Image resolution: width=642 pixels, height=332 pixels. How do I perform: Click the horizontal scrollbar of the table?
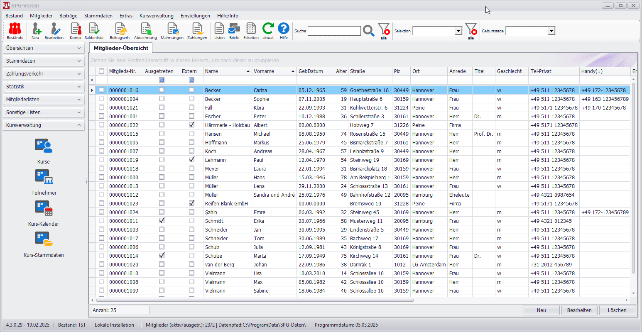click(255, 300)
